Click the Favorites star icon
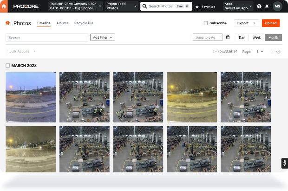Viewport: 288px width, 191px height. [x=197, y=7]
